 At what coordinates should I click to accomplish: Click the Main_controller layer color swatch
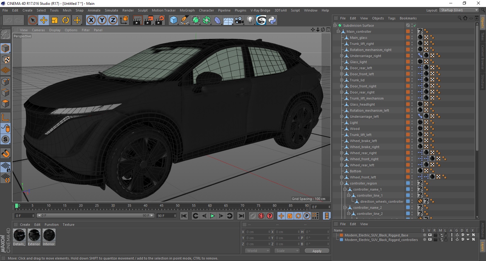[408, 32]
